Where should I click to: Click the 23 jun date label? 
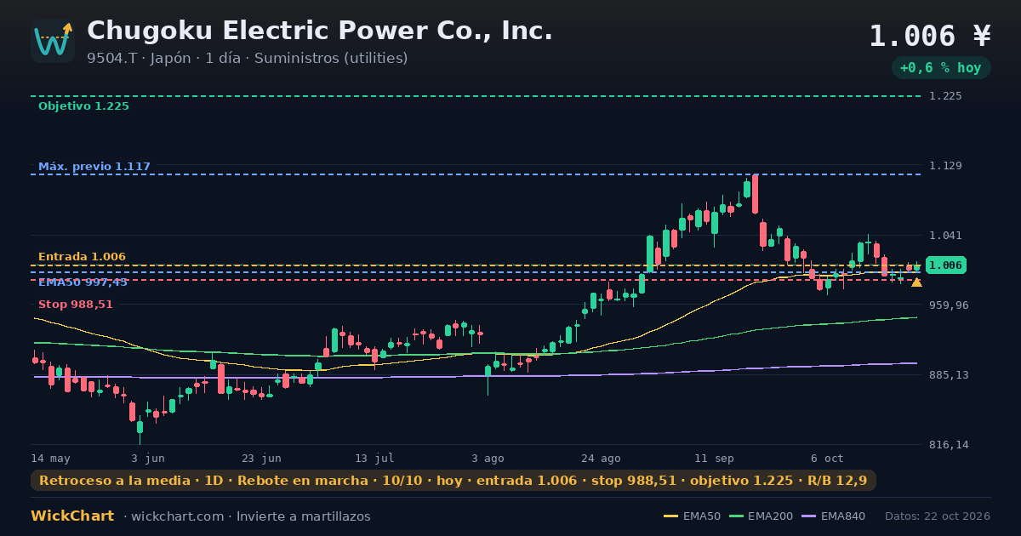(x=261, y=458)
